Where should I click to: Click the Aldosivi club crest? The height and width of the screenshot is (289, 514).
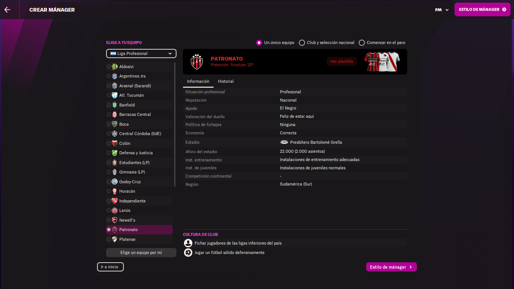tap(114, 67)
